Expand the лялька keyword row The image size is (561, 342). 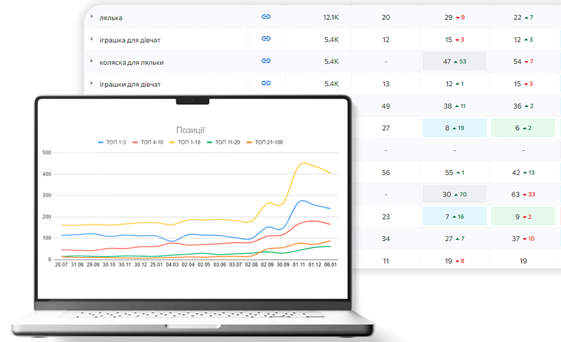tap(92, 17)
